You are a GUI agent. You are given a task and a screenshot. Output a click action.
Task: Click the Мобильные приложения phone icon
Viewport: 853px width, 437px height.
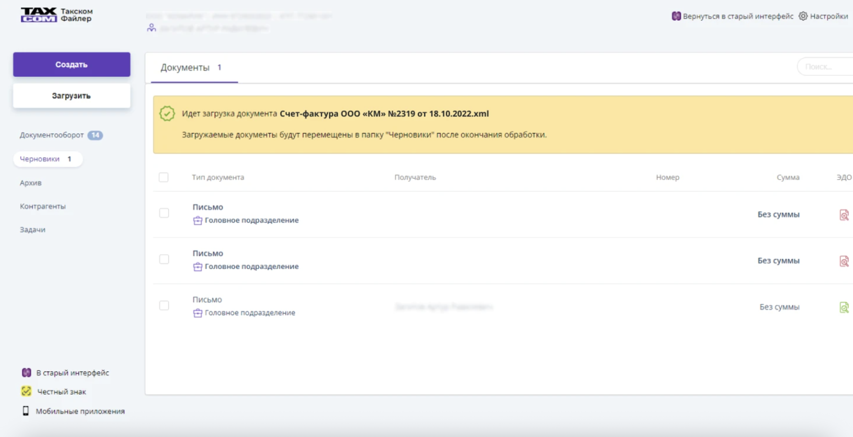pos(26,411)
